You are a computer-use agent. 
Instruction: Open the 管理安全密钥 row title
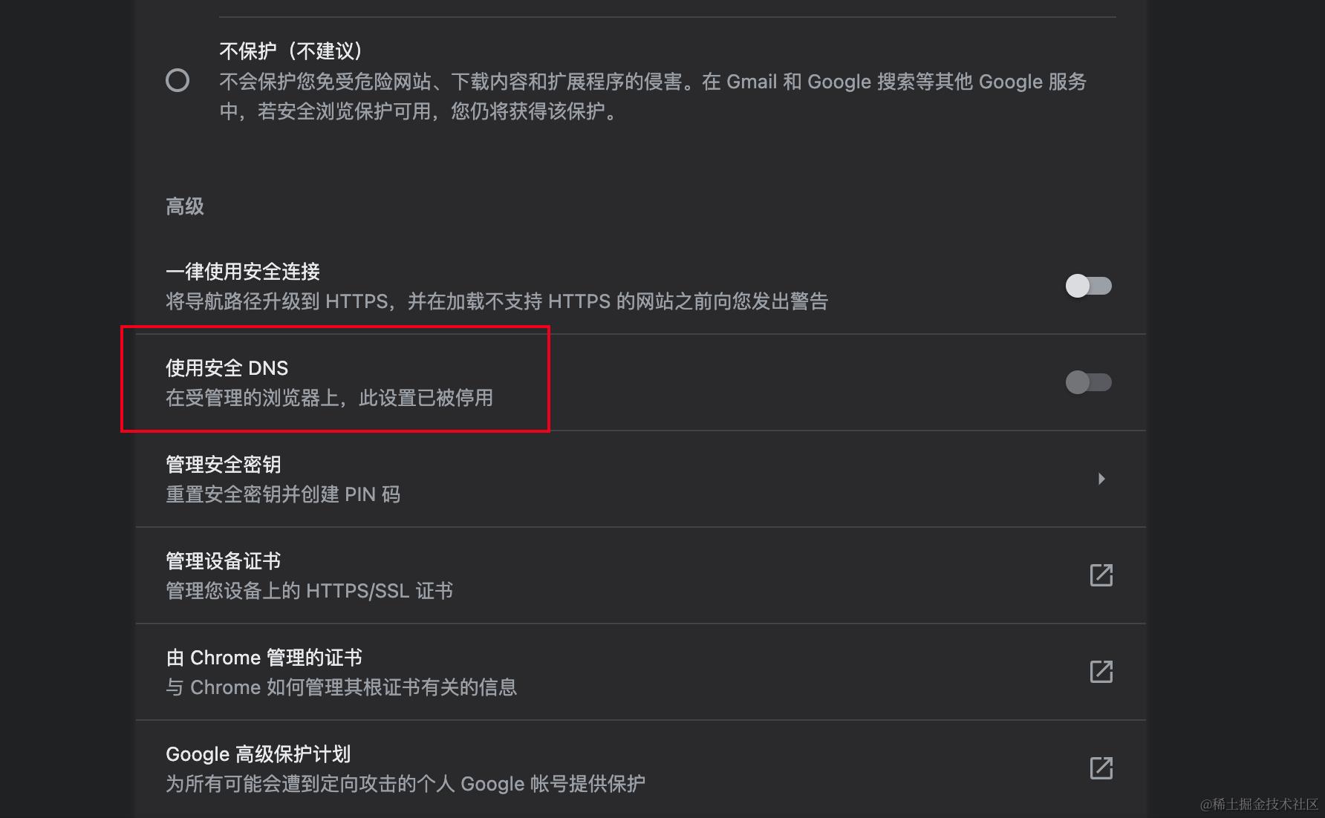(224, 465)
